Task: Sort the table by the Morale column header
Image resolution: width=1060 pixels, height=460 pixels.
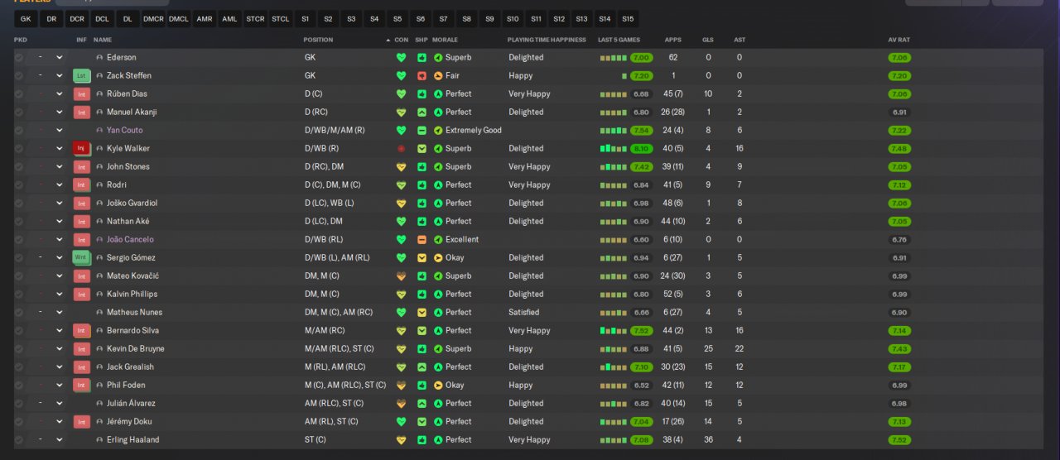Action: pos(445,40)
